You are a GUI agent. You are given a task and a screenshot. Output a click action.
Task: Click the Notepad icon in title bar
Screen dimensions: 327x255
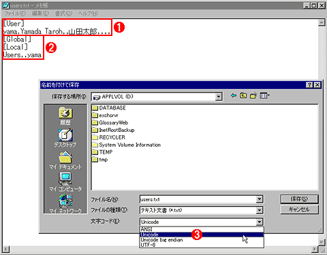5,5
